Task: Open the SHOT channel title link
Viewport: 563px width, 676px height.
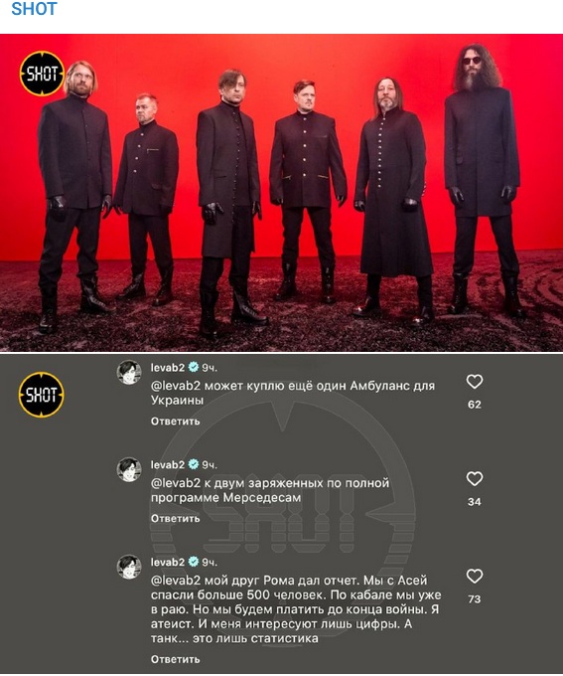Action: [x=34, y=9]
